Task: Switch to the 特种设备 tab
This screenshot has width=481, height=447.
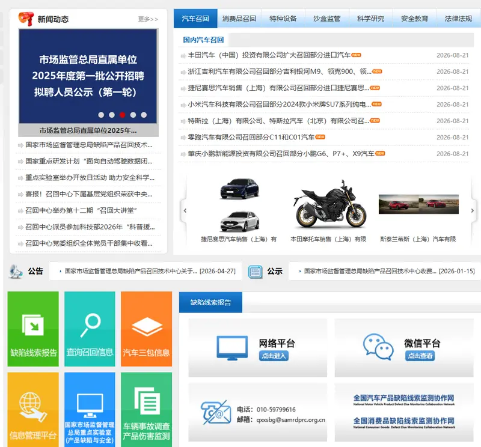Action: point(283,19)
